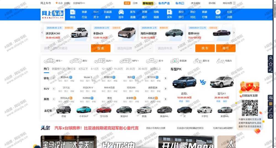Click the 找车 button
Viewport: 276px width, 148px height.
coord(205,48)
